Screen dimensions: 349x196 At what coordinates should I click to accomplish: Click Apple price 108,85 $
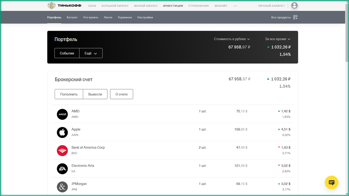(241, 130)
